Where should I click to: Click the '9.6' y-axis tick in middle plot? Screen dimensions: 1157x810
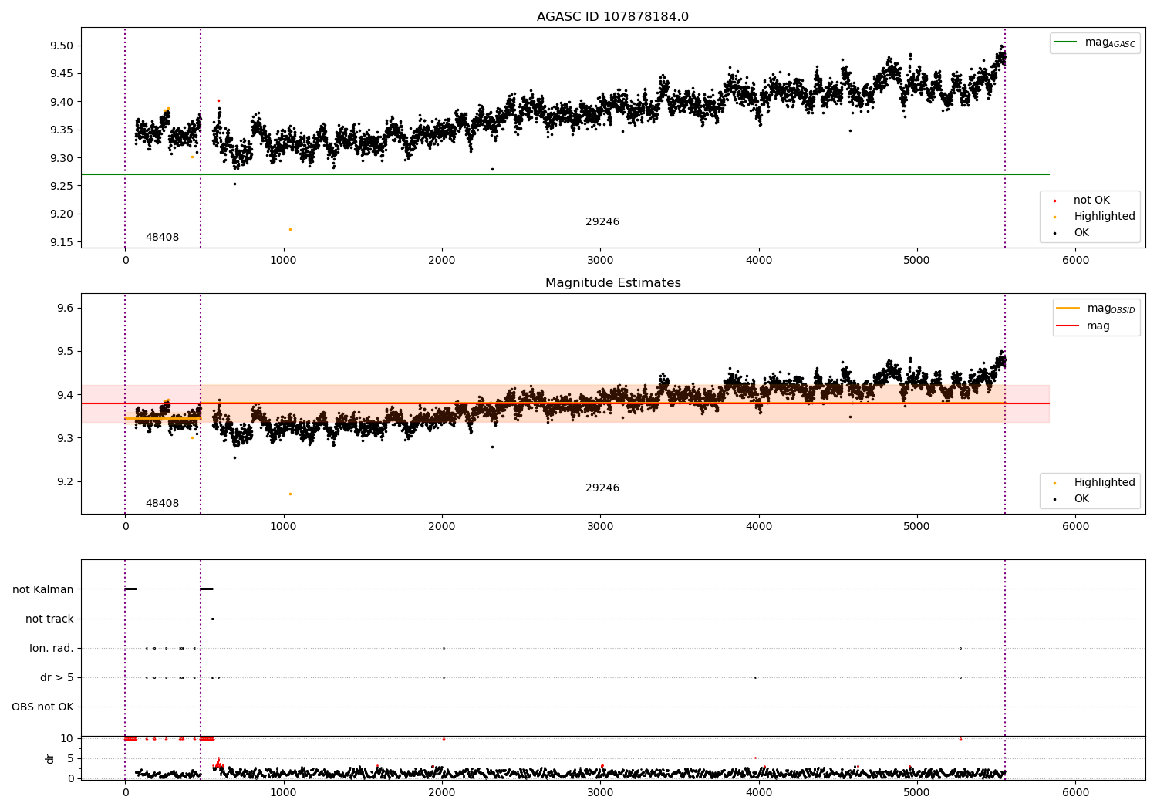pos(65,308)
